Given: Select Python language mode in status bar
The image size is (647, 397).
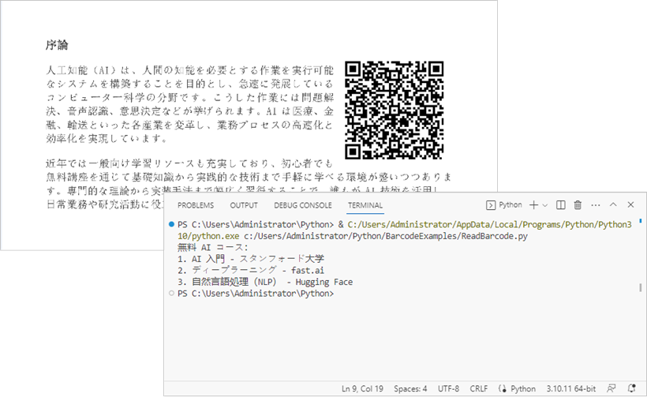Looking at the screenshot, I should coord(523,389).
